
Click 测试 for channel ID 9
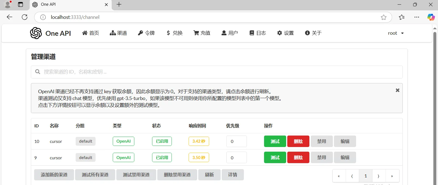275,157
